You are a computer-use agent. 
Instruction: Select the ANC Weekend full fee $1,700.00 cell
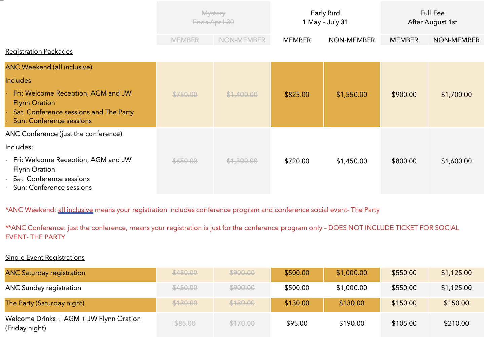click(x=456, y=95)
